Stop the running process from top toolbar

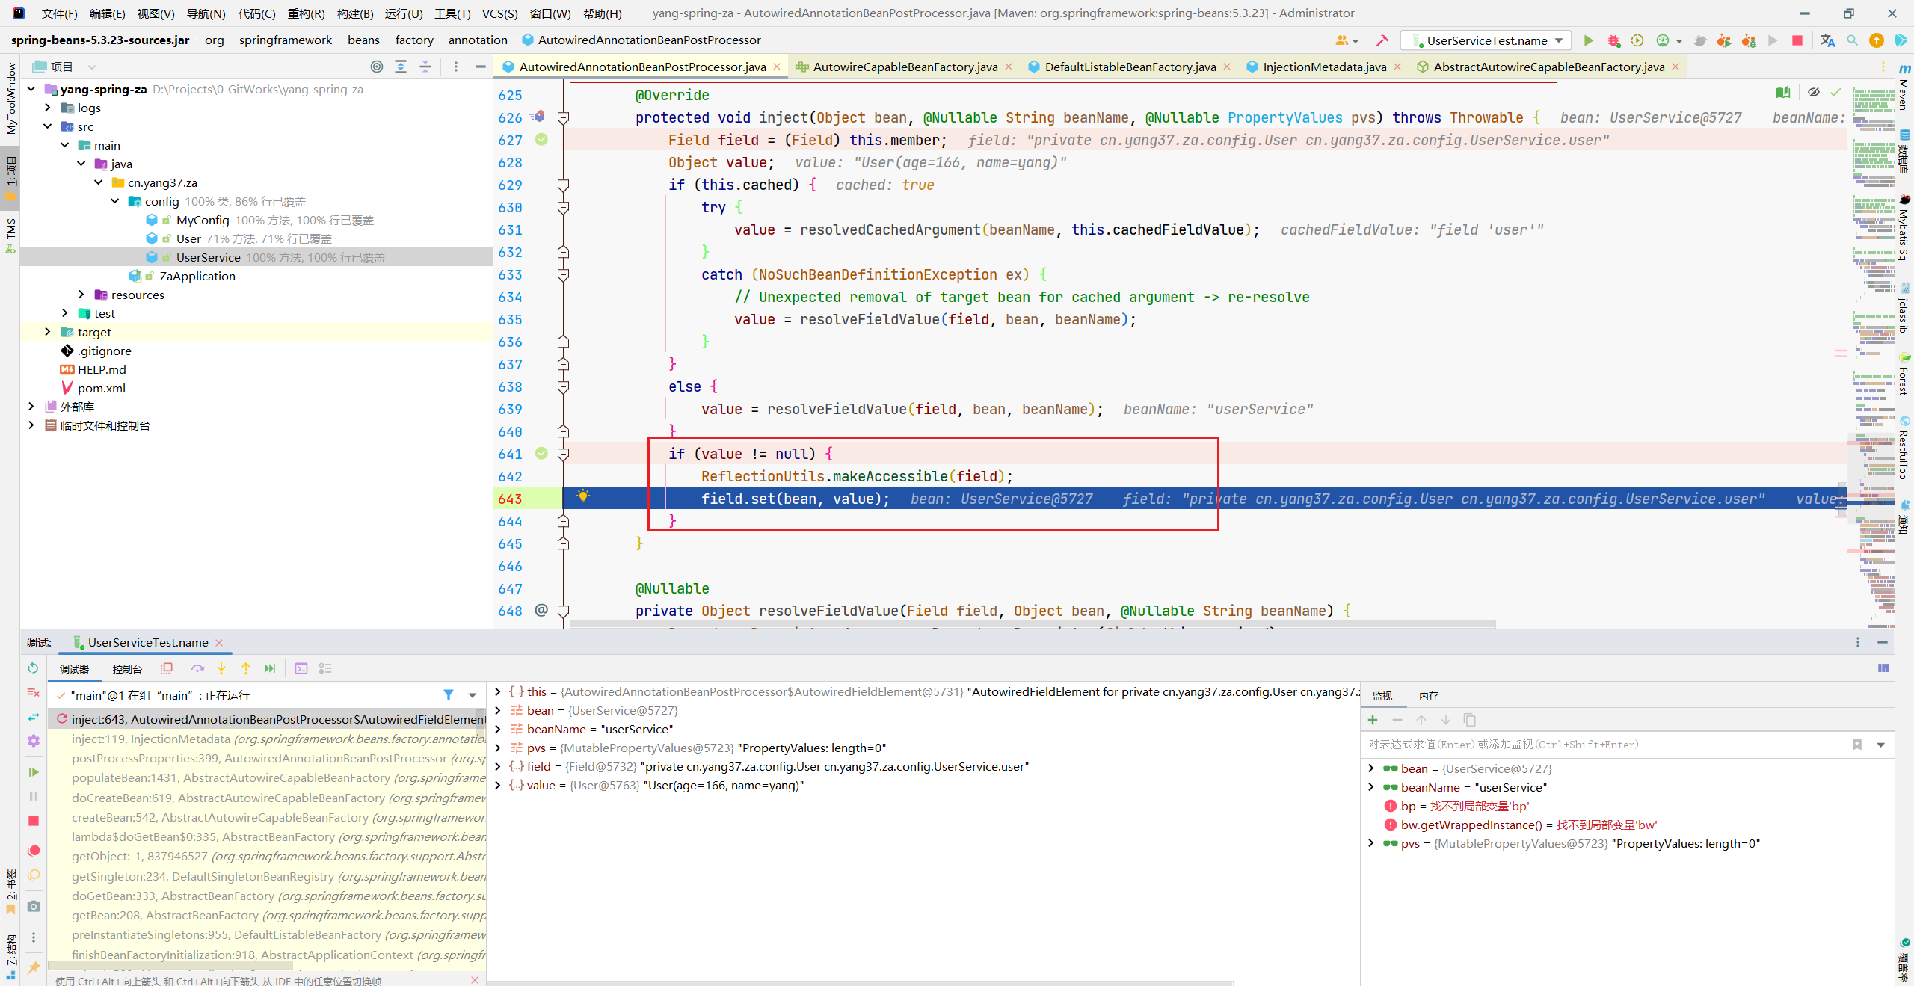point(1797,40)
